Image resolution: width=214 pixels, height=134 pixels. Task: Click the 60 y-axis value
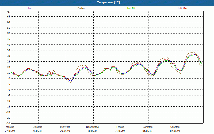[x=9, y=22]
